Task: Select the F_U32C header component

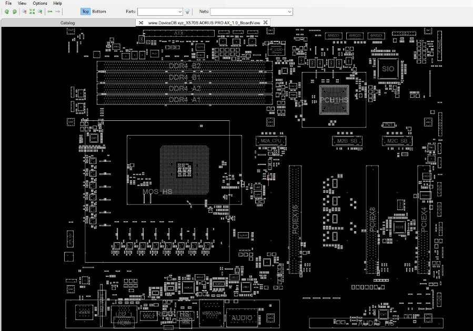Action: click(276, 49)
